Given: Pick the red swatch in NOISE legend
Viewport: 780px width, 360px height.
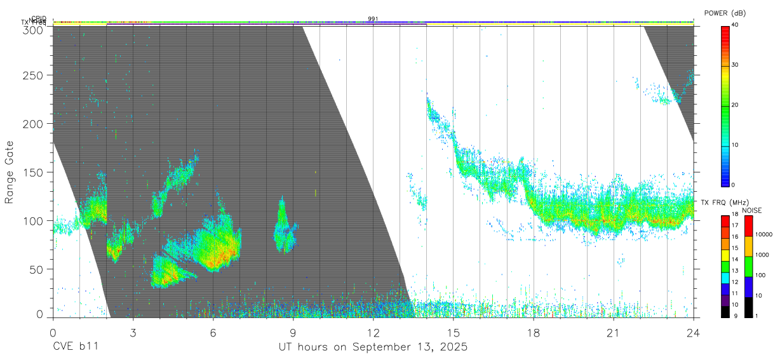Looking at the screenshot, I should pos(748,225).
